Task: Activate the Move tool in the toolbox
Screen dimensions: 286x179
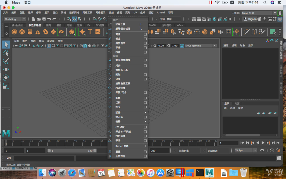Action: tap(6, 69)
